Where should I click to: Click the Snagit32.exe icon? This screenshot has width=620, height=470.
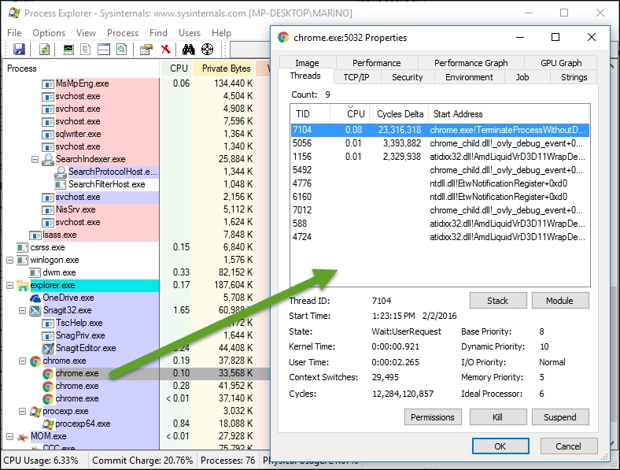(x=35, y=310)
